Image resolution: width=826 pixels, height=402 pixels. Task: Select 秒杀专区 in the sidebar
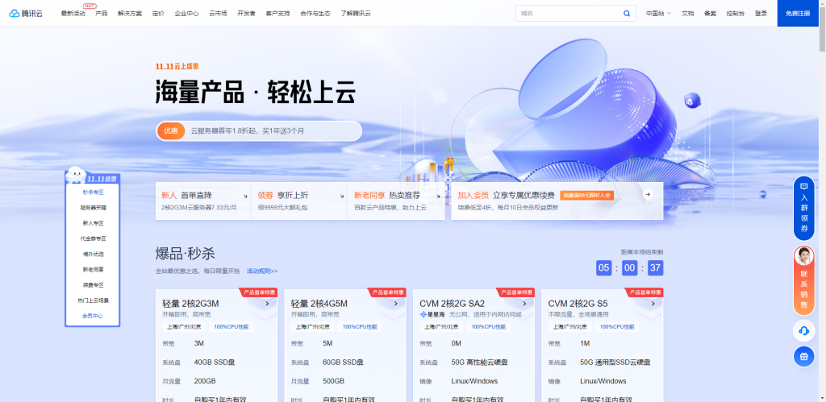tap(93, 193)
